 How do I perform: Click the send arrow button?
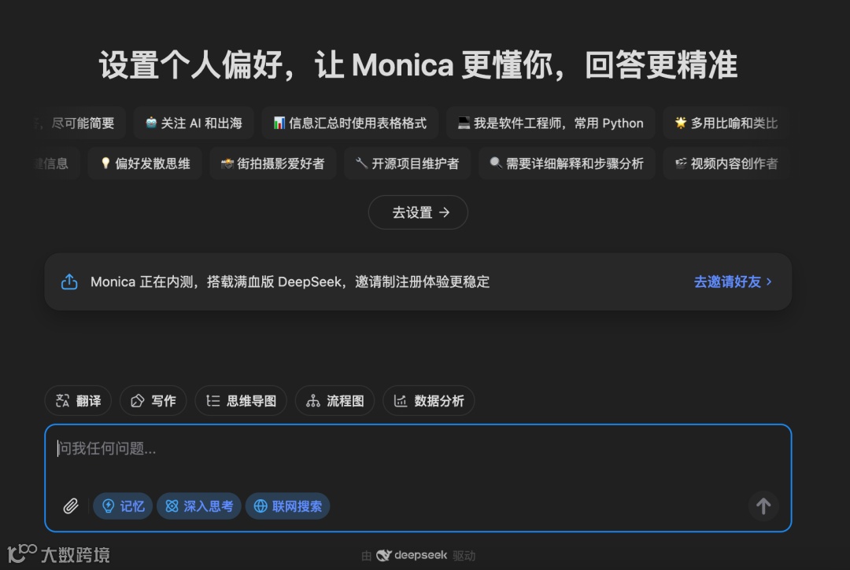[x=763, y=506]
